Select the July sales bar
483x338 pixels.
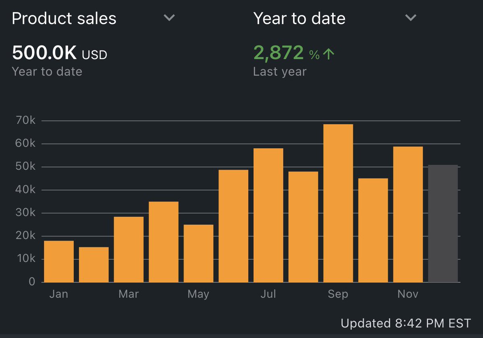(x=268, y=215)
